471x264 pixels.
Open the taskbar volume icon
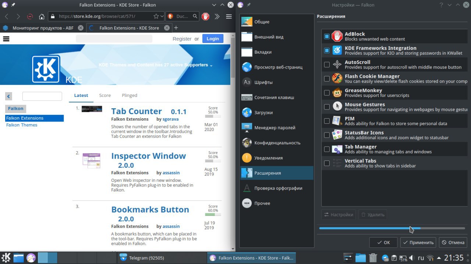(412, 258)
